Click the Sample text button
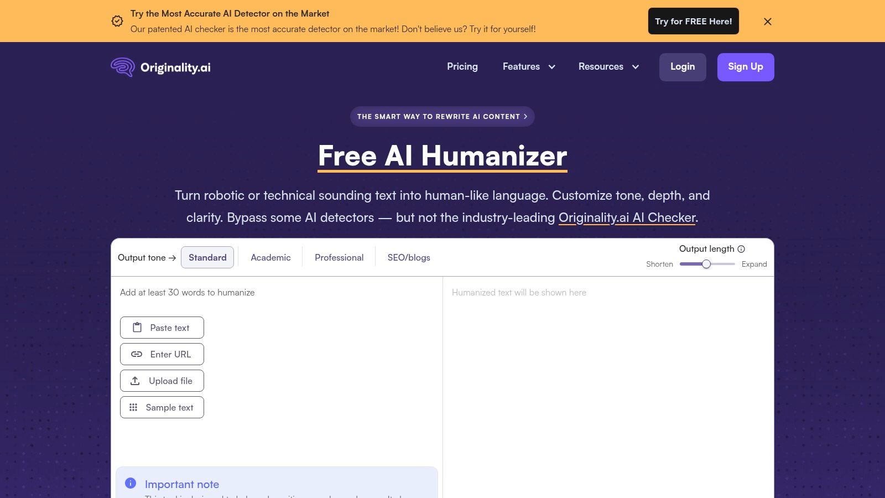Viewport: 885px width, 498px height. pos(162,407)
